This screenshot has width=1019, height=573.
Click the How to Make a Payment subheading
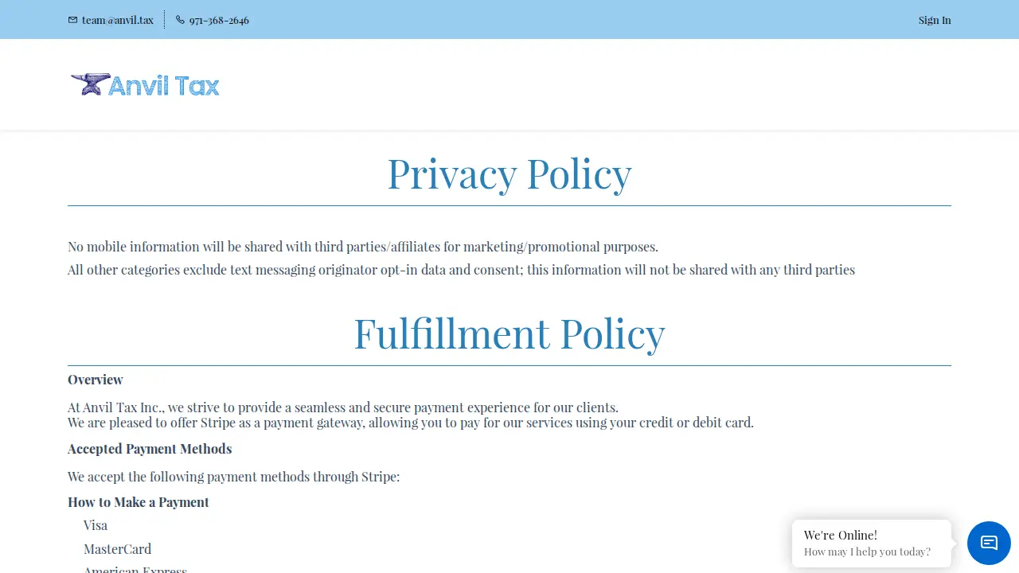(139, 502)
